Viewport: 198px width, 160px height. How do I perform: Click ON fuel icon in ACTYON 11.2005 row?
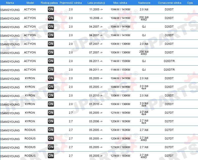coord(51,9)
